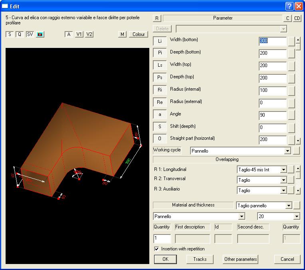
Task: Select the V1 view button
Action: (x=79, y=34)
